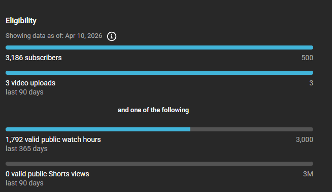This screenshot has height=192, width=332.
Task: Click the 3M Shorts views target
Action: click(308, 174)
